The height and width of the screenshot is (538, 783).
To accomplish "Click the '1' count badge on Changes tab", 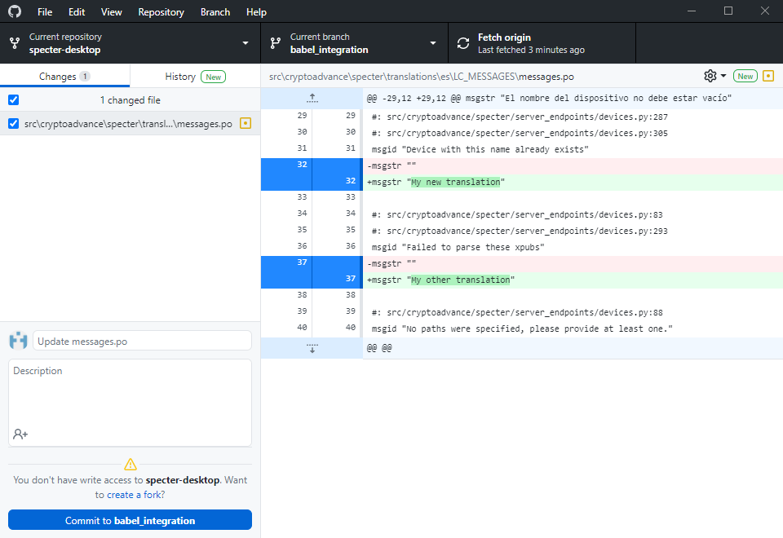I will point(85,77).
